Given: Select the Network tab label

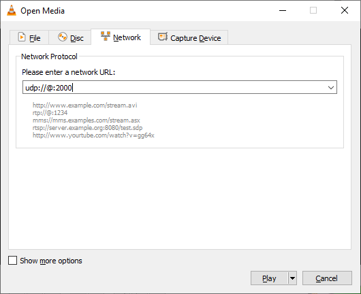Looking at the screenshot, I should [127, 37].
